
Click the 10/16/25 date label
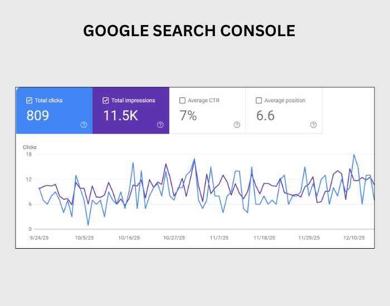tap(129, 238)
